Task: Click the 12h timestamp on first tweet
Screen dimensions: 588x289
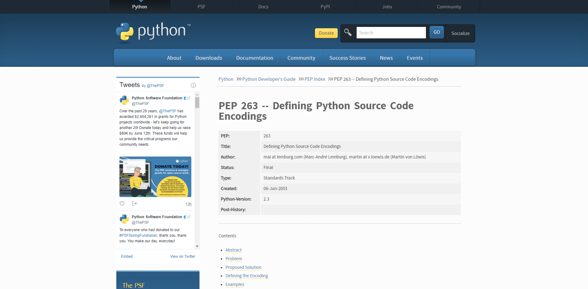Action: tap(188, 204)
